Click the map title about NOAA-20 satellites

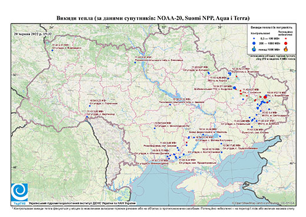coord(153,18)
